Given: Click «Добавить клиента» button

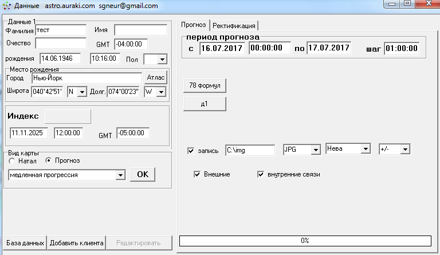Looking at the screenshot, I should [x=76, y=242].
